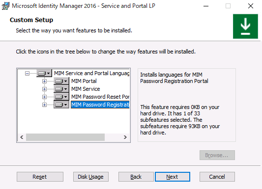Open install options for MIM Service drive icon
This screenshot has width=262, height=189.
[x=61, y=89]
